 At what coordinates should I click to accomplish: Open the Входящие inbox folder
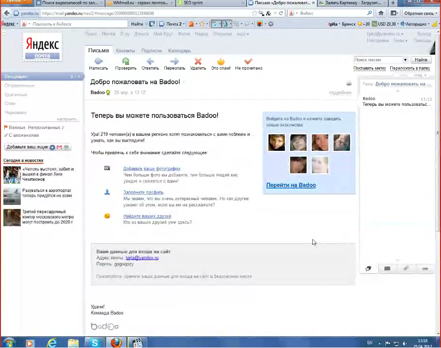point(42,76)
